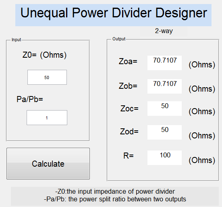Click the Calculate button
This screenshot has height=207, width=222.
point(48,163)
